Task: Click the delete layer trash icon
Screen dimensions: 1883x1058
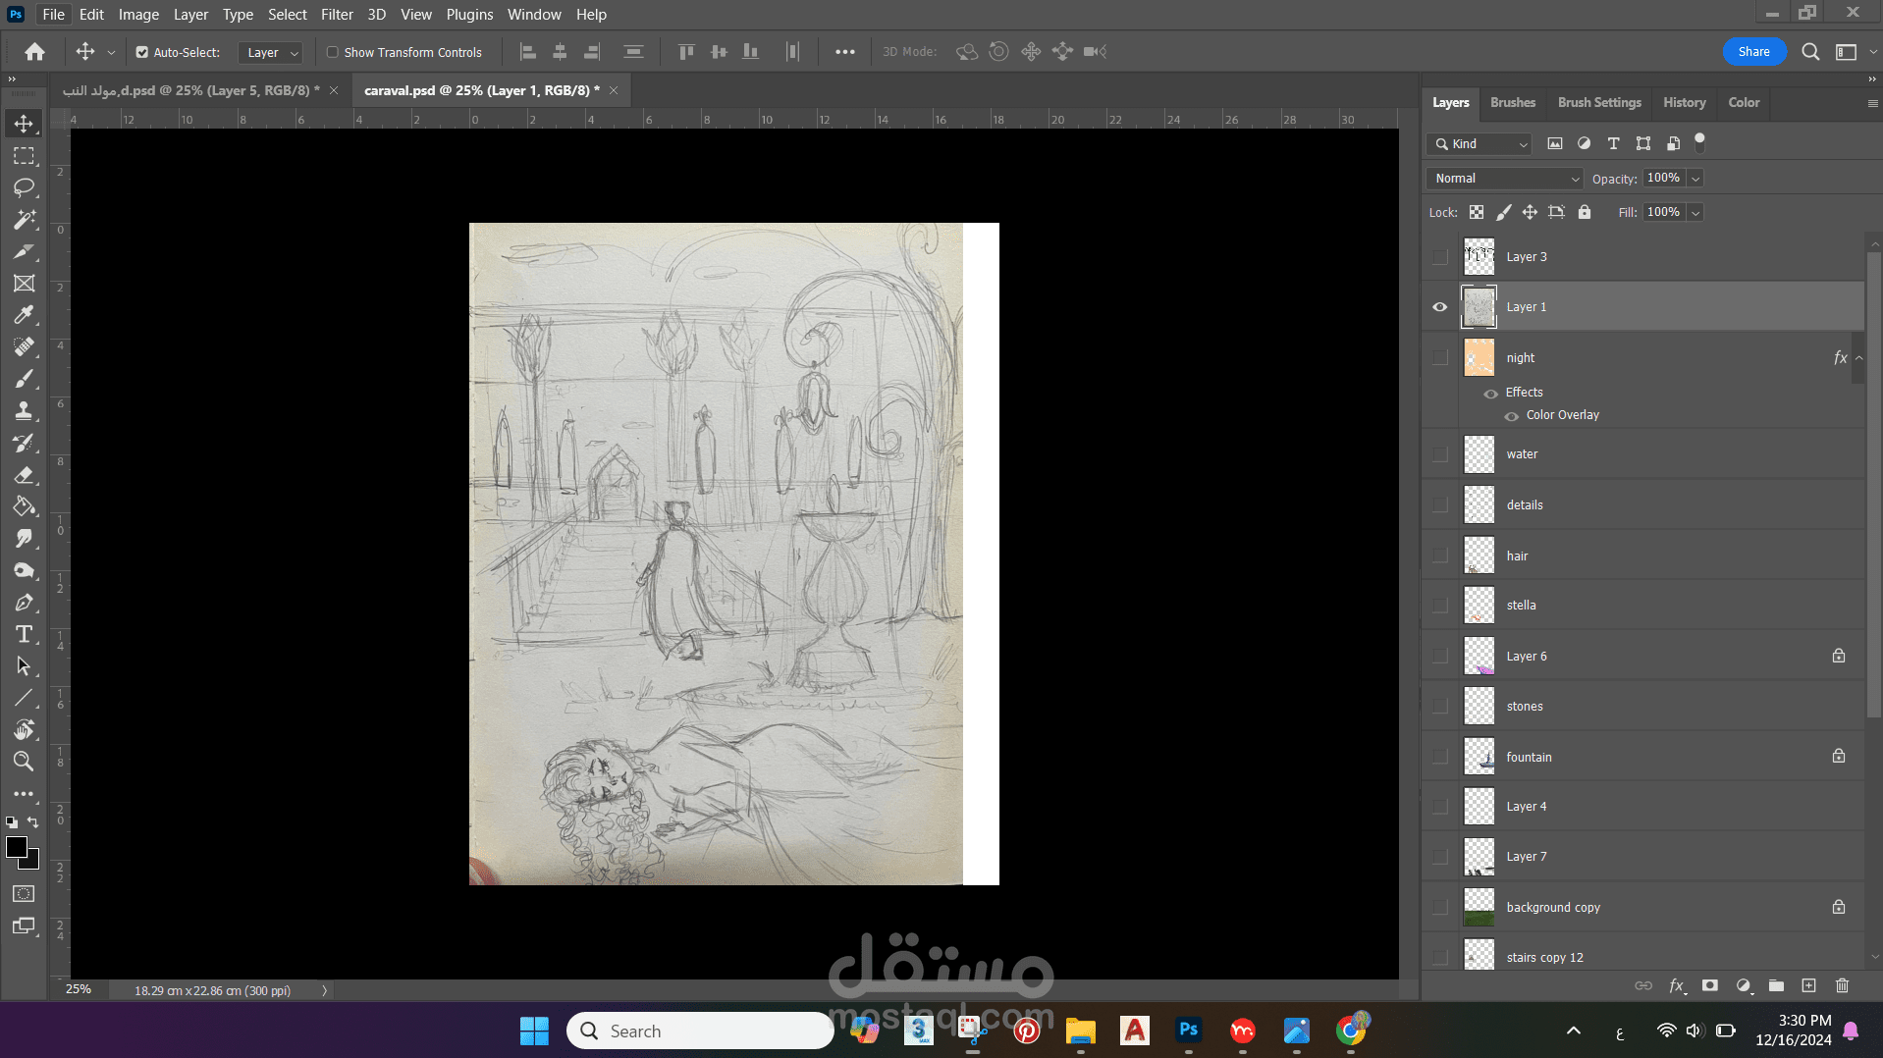Action: coord(1842,985)
